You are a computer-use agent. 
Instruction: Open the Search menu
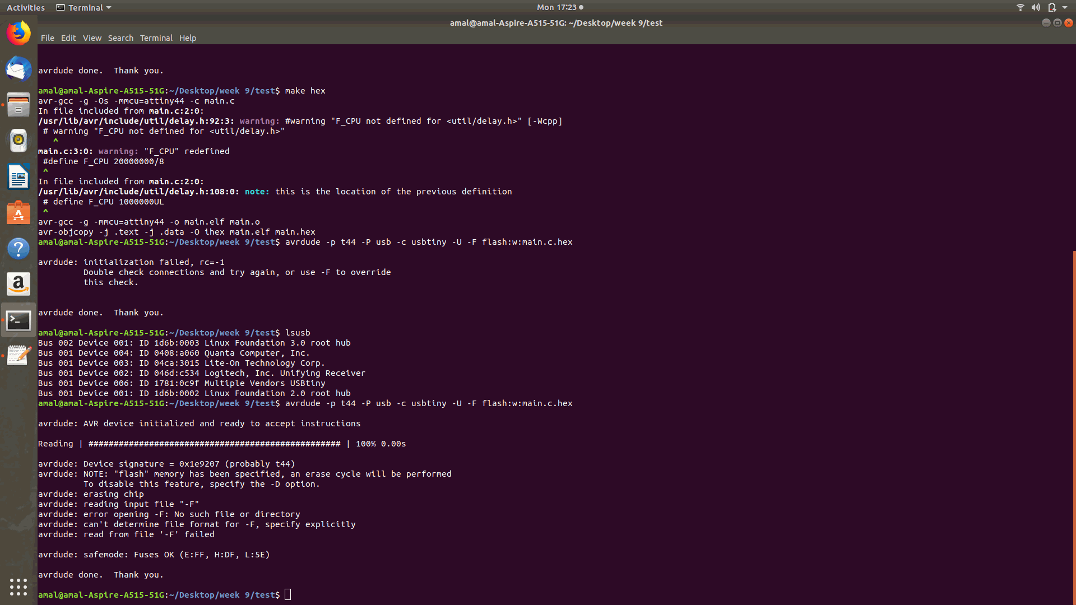point(120,38)
